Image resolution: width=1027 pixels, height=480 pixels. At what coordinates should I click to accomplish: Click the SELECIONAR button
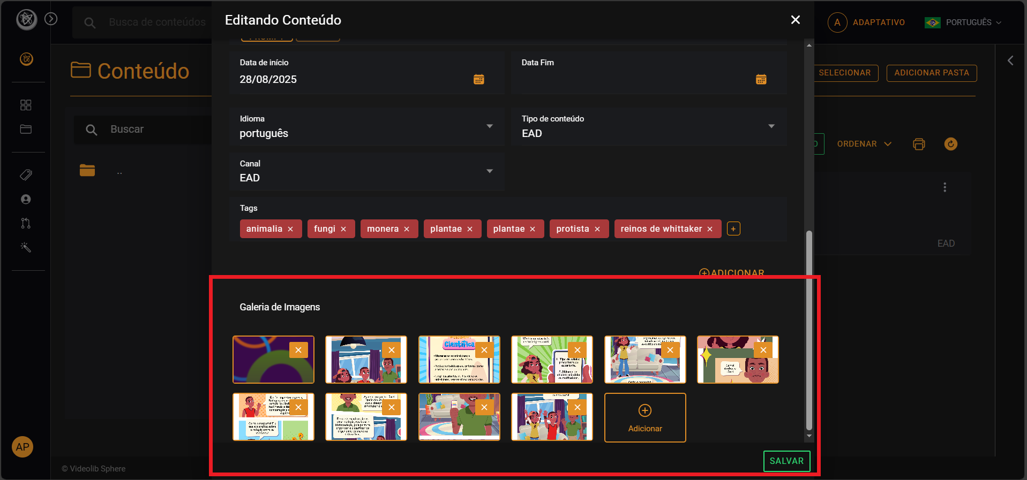(x=845, y=73)
